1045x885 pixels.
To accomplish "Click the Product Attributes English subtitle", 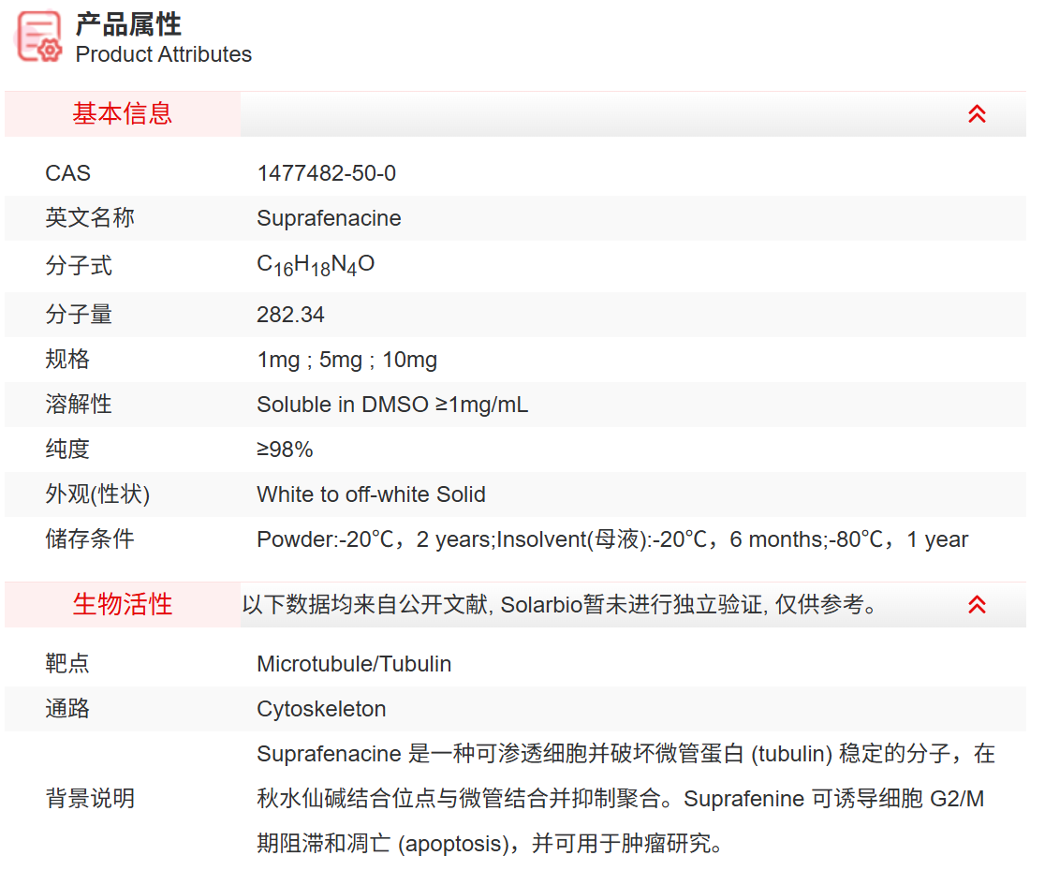I will click(163, 55).
